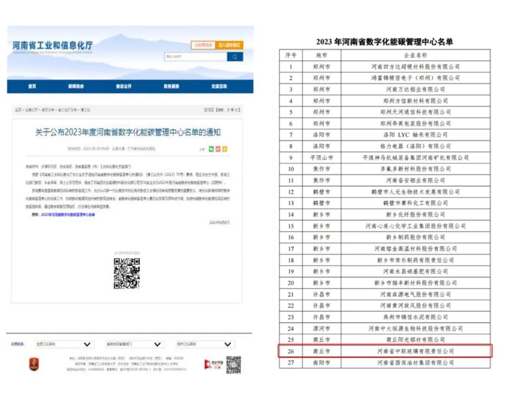
Task: Click the 地市 column header
Action: tap(321, 55)
